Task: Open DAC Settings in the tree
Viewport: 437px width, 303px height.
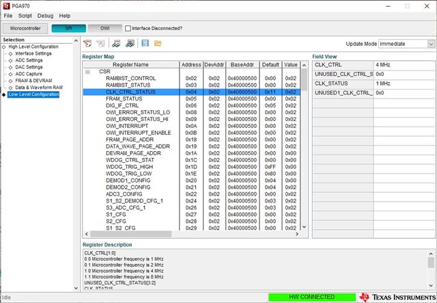Action: click(29, 67)
